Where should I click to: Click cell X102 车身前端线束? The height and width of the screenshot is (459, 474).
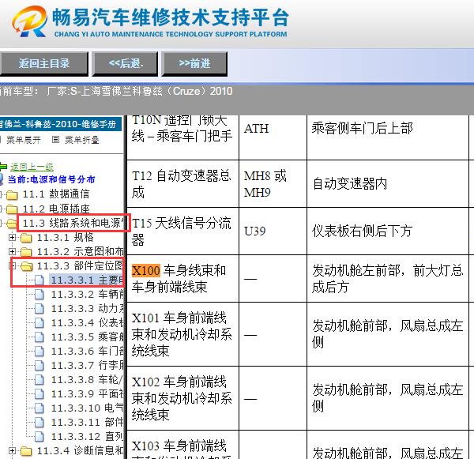coord(183,398)
